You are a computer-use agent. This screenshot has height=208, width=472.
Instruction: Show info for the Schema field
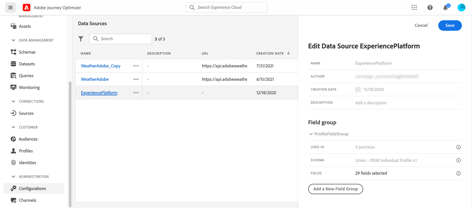(459, 160)
